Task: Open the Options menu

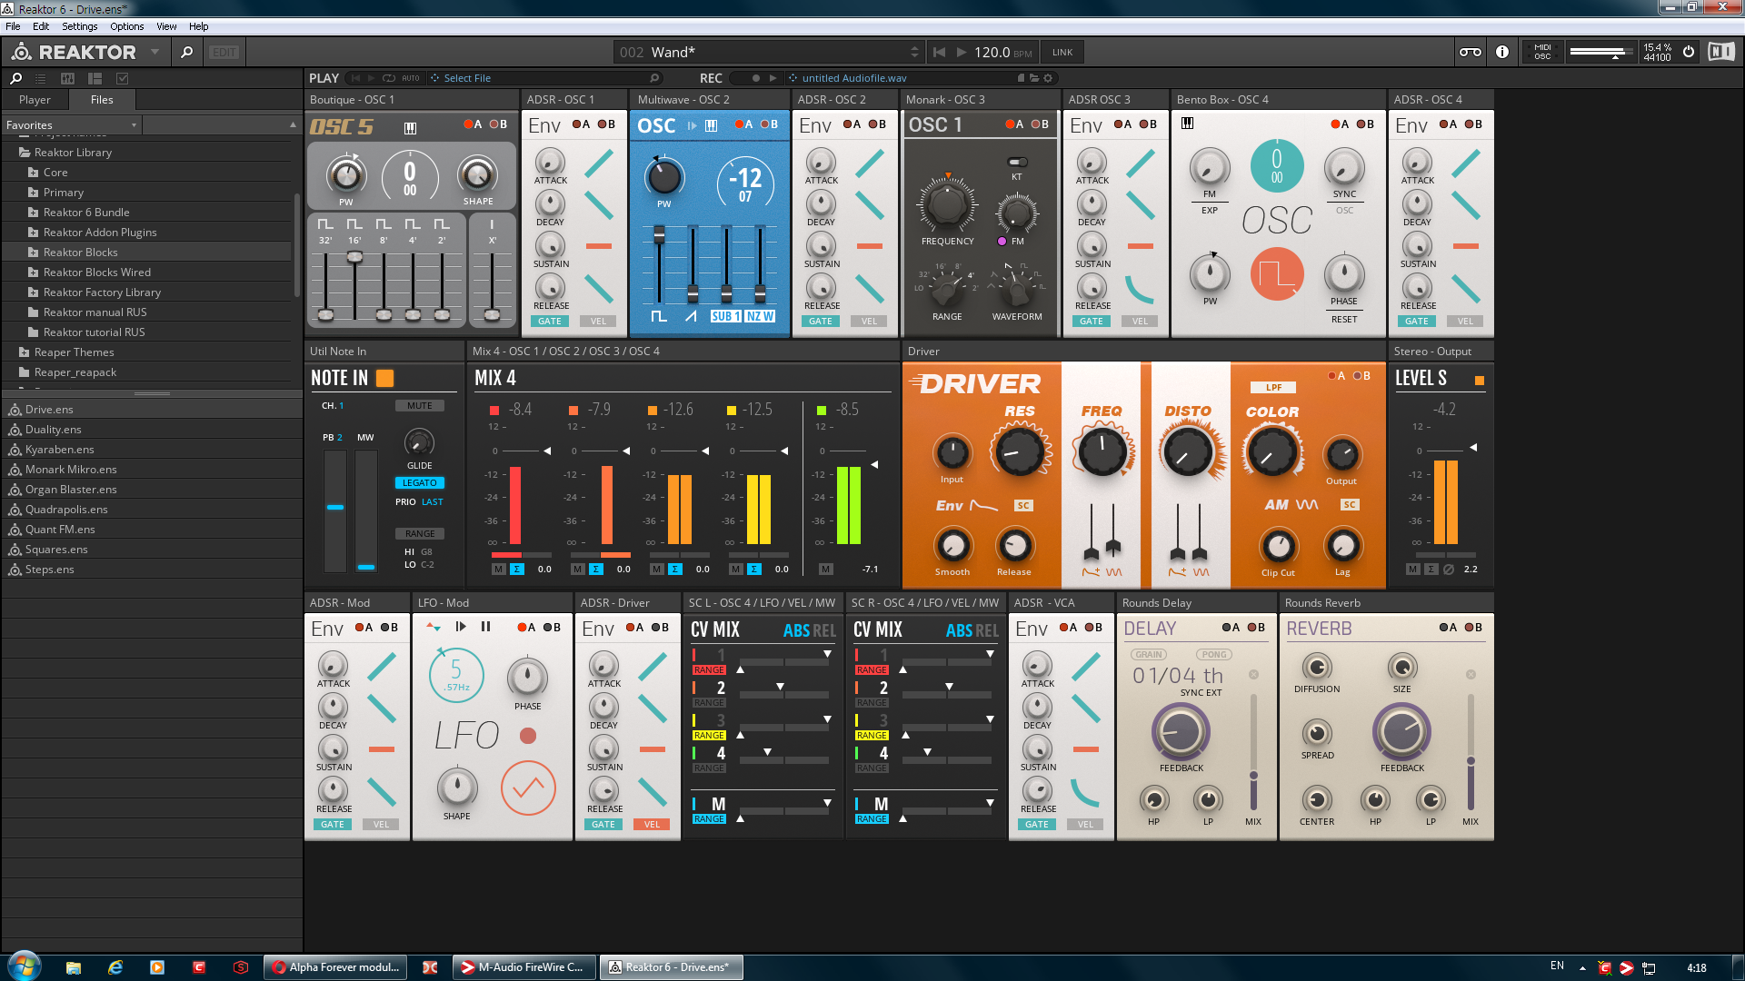Action: click(127, 26)
